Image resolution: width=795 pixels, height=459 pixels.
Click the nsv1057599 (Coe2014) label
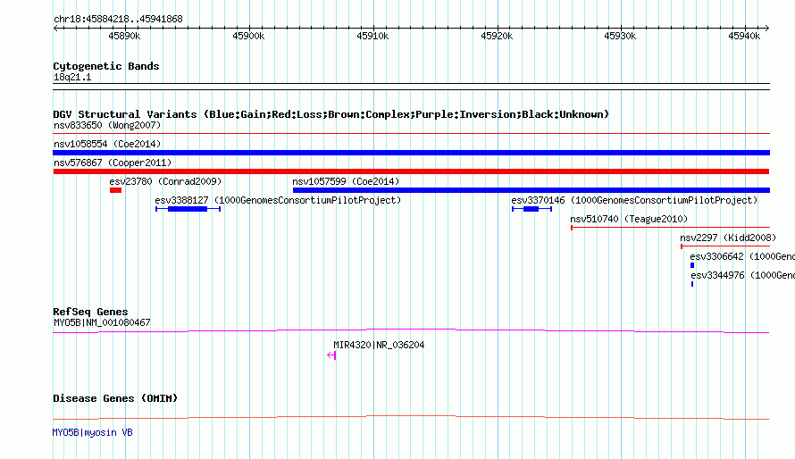point(346,181)
